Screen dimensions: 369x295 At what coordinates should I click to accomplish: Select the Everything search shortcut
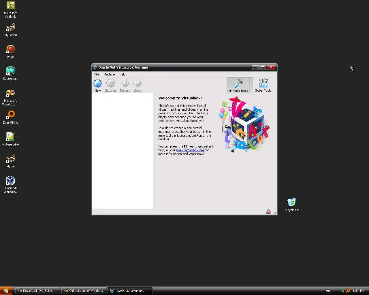[10, 118]
